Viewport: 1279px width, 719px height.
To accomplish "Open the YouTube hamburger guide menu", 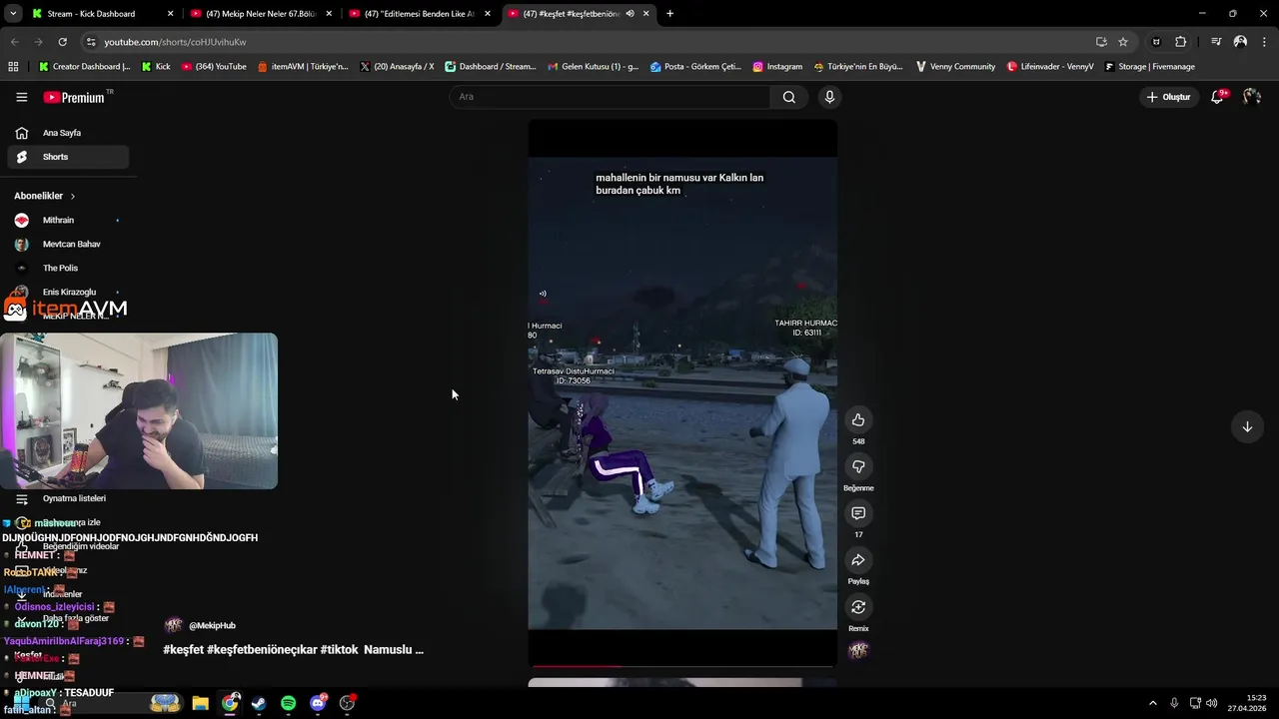I will coord(21,97).
